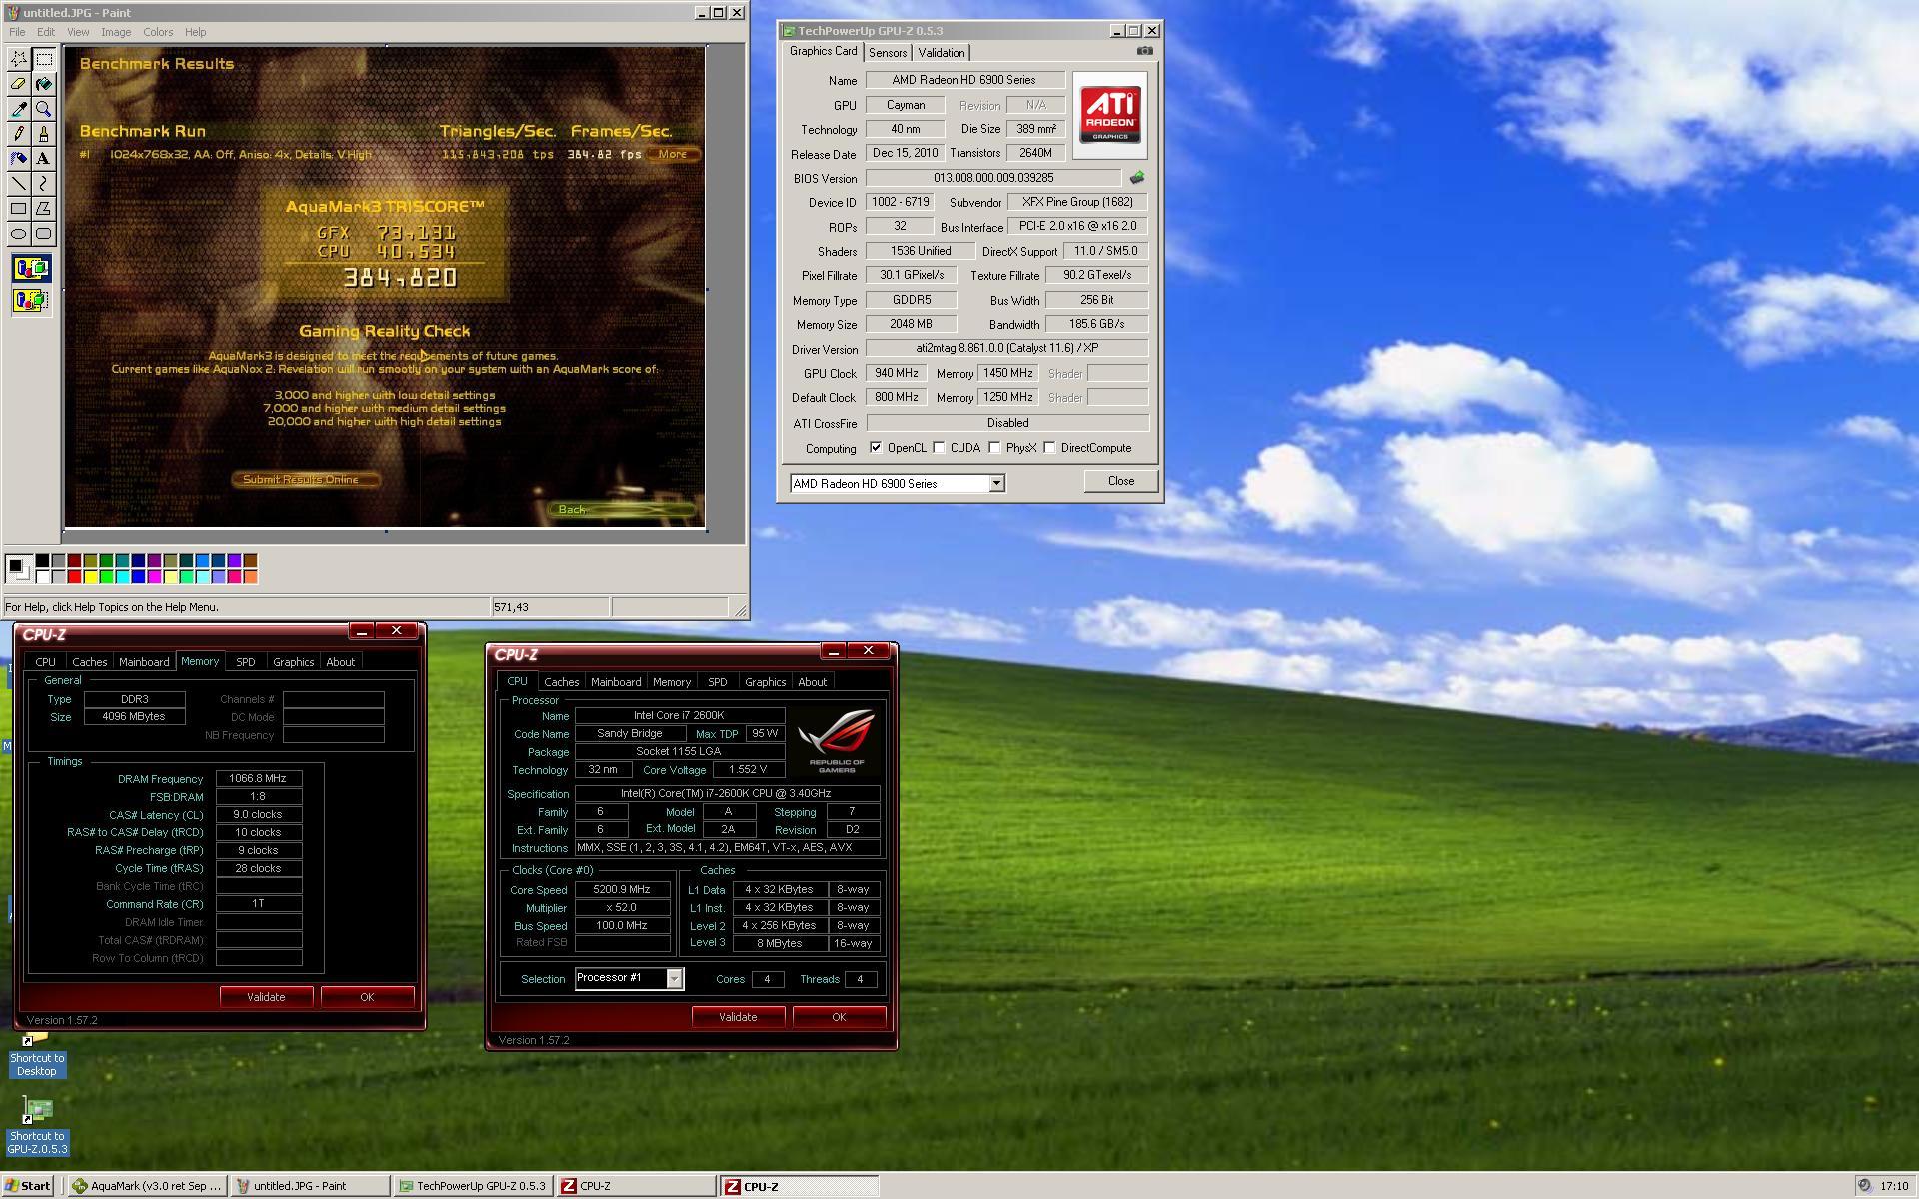1919x1199 pixels.
Task: Open the Colors menu in Paint
Action: click(x=158, y=32)
